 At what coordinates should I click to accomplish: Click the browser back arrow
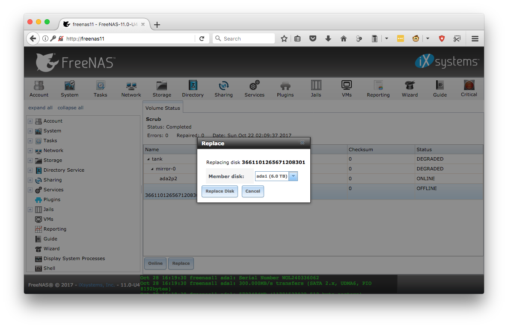pyautogui.click(x=33, y=38)
